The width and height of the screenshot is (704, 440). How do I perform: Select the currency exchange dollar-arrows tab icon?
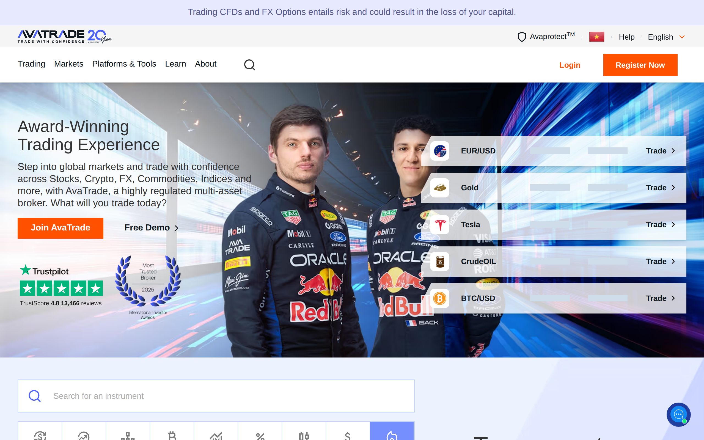40,435
